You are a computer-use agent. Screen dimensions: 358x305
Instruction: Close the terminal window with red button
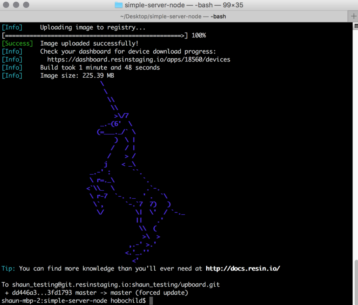coord(6,5)
